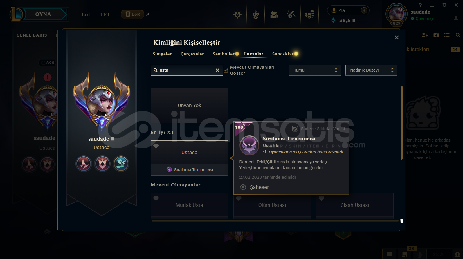Expand the Nadirlik Düzeyi sort dropdown
463x259 pixels.
click(371, 70)
